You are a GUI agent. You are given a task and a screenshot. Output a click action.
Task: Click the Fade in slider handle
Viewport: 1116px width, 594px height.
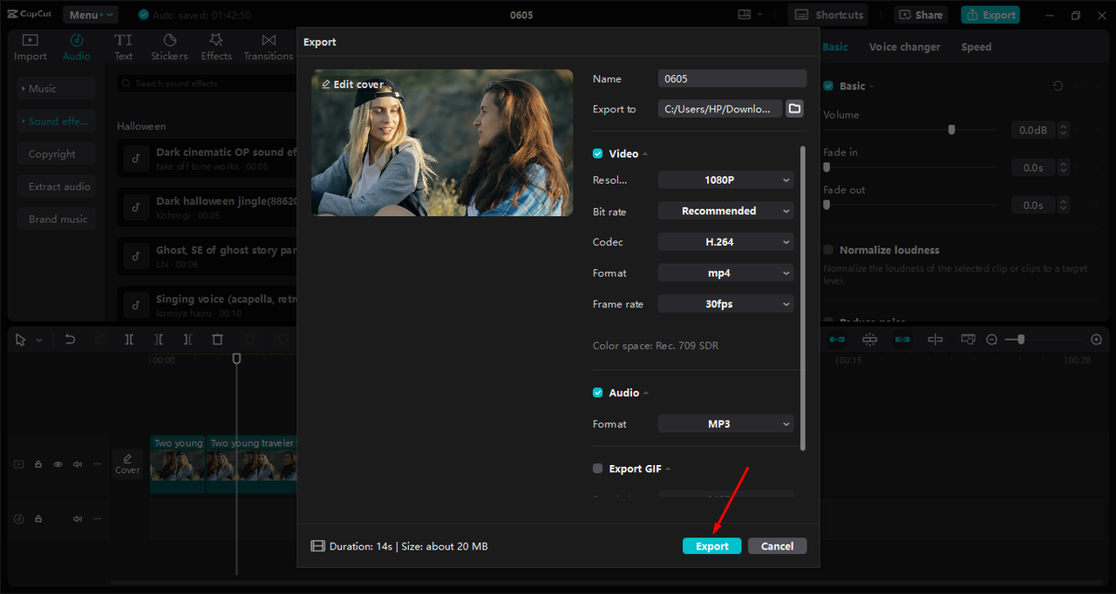pyautogui.click(x=827, y=167)
